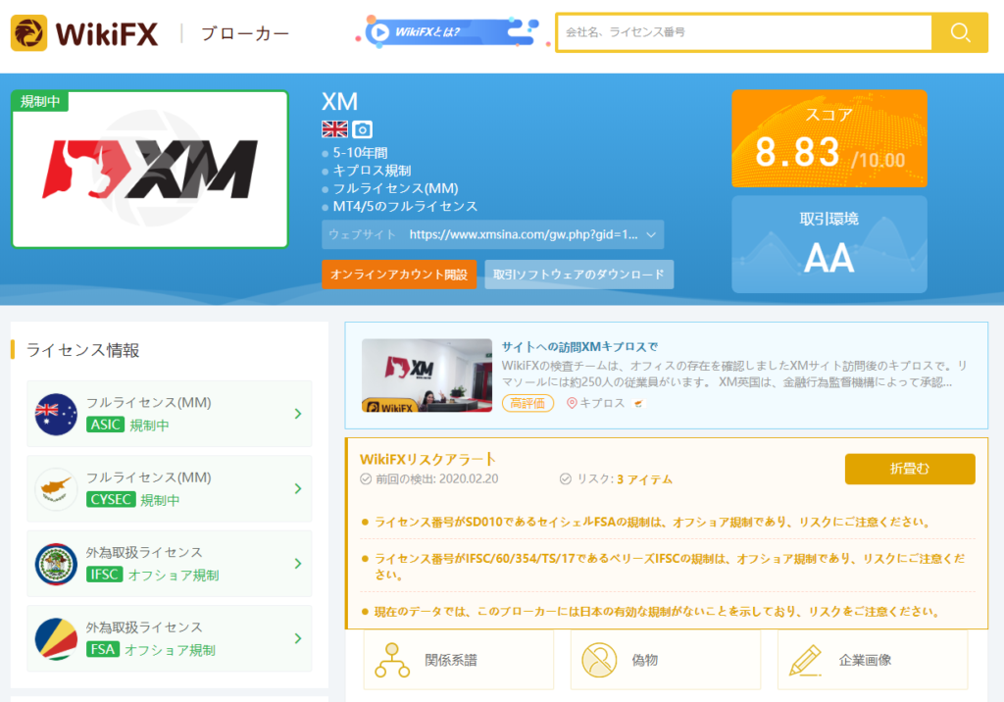
Task: Click the Seychelles FSA flag icon
Action: coord(56,638)
